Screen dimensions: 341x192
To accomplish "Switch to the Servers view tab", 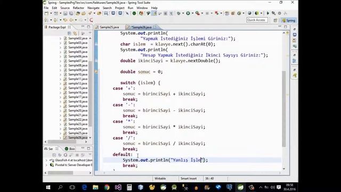I will point(51,149).
